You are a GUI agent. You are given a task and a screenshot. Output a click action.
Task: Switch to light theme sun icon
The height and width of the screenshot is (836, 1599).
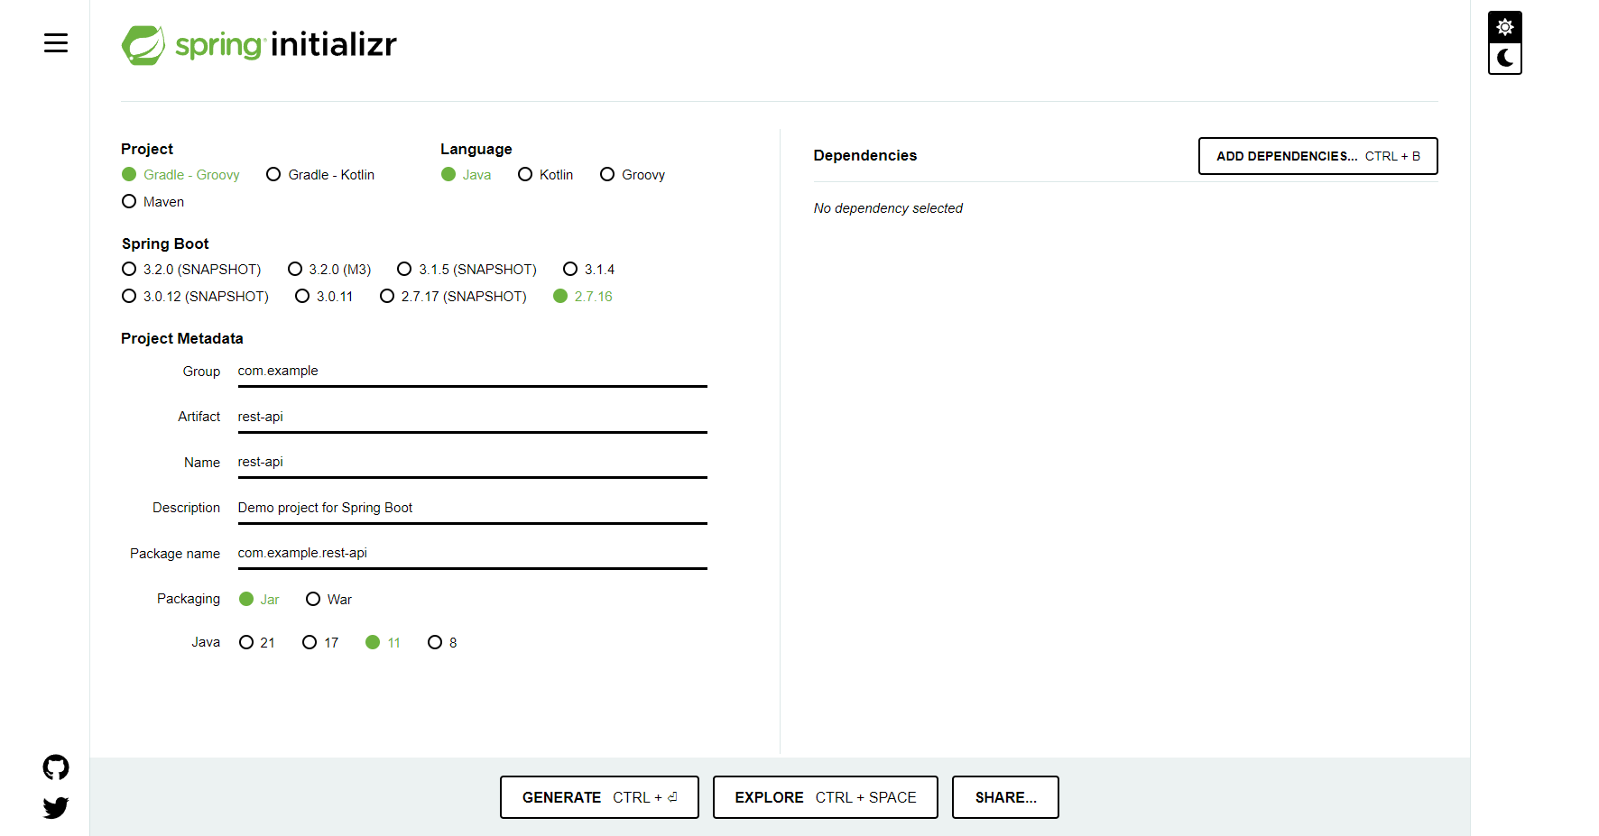click(x=1504, y=27)
